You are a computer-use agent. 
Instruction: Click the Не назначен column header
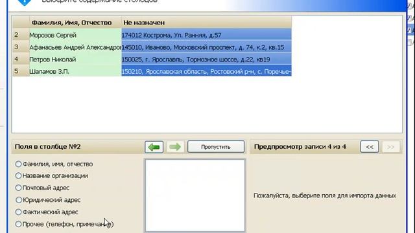(206, 23)
